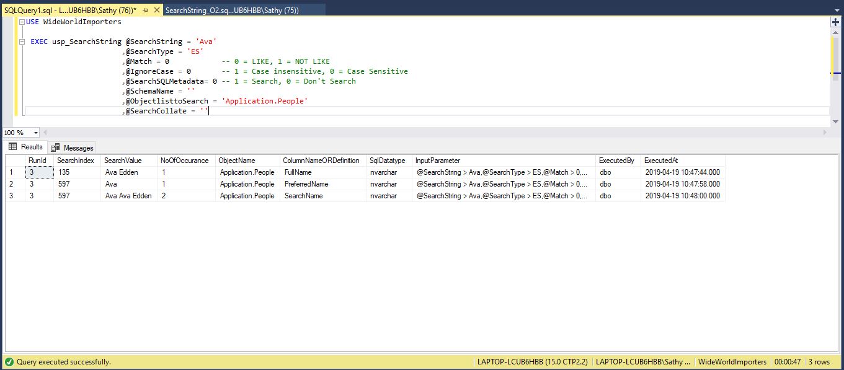Select result row 1 header

click(15, 172)
